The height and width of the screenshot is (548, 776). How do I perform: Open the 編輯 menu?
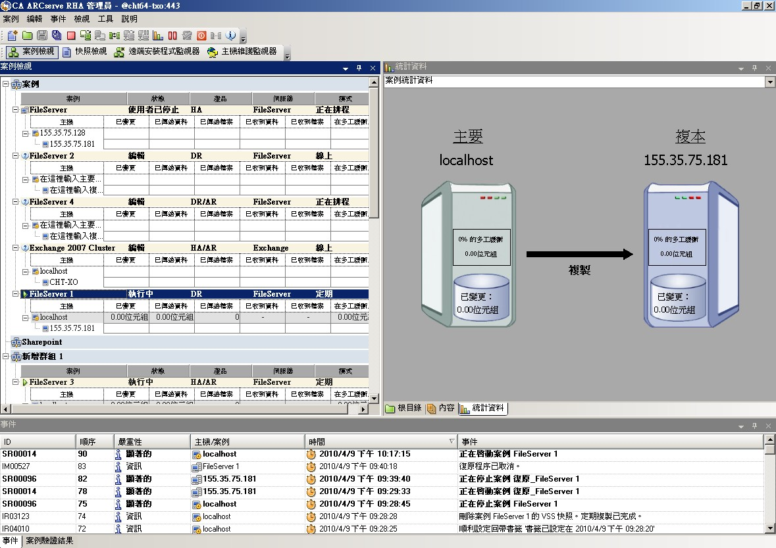(35, 19)
